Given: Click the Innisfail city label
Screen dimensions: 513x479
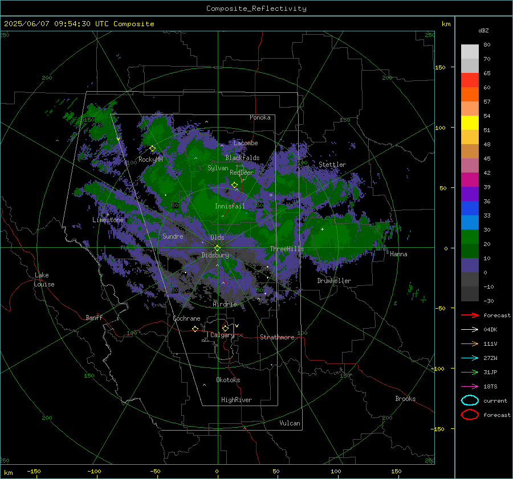Looking at the screenshot, I should coord(230,206).
